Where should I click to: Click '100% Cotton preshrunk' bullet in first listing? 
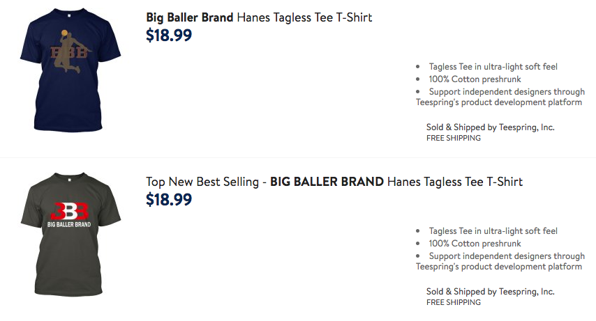click(475, 79)
